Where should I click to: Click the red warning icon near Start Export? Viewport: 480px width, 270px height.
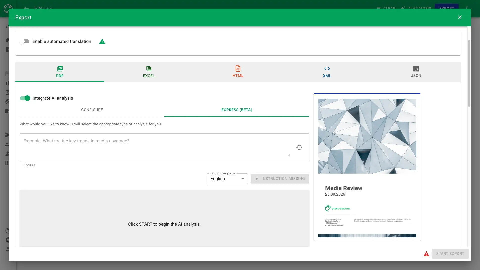click(x=426, y=254)
